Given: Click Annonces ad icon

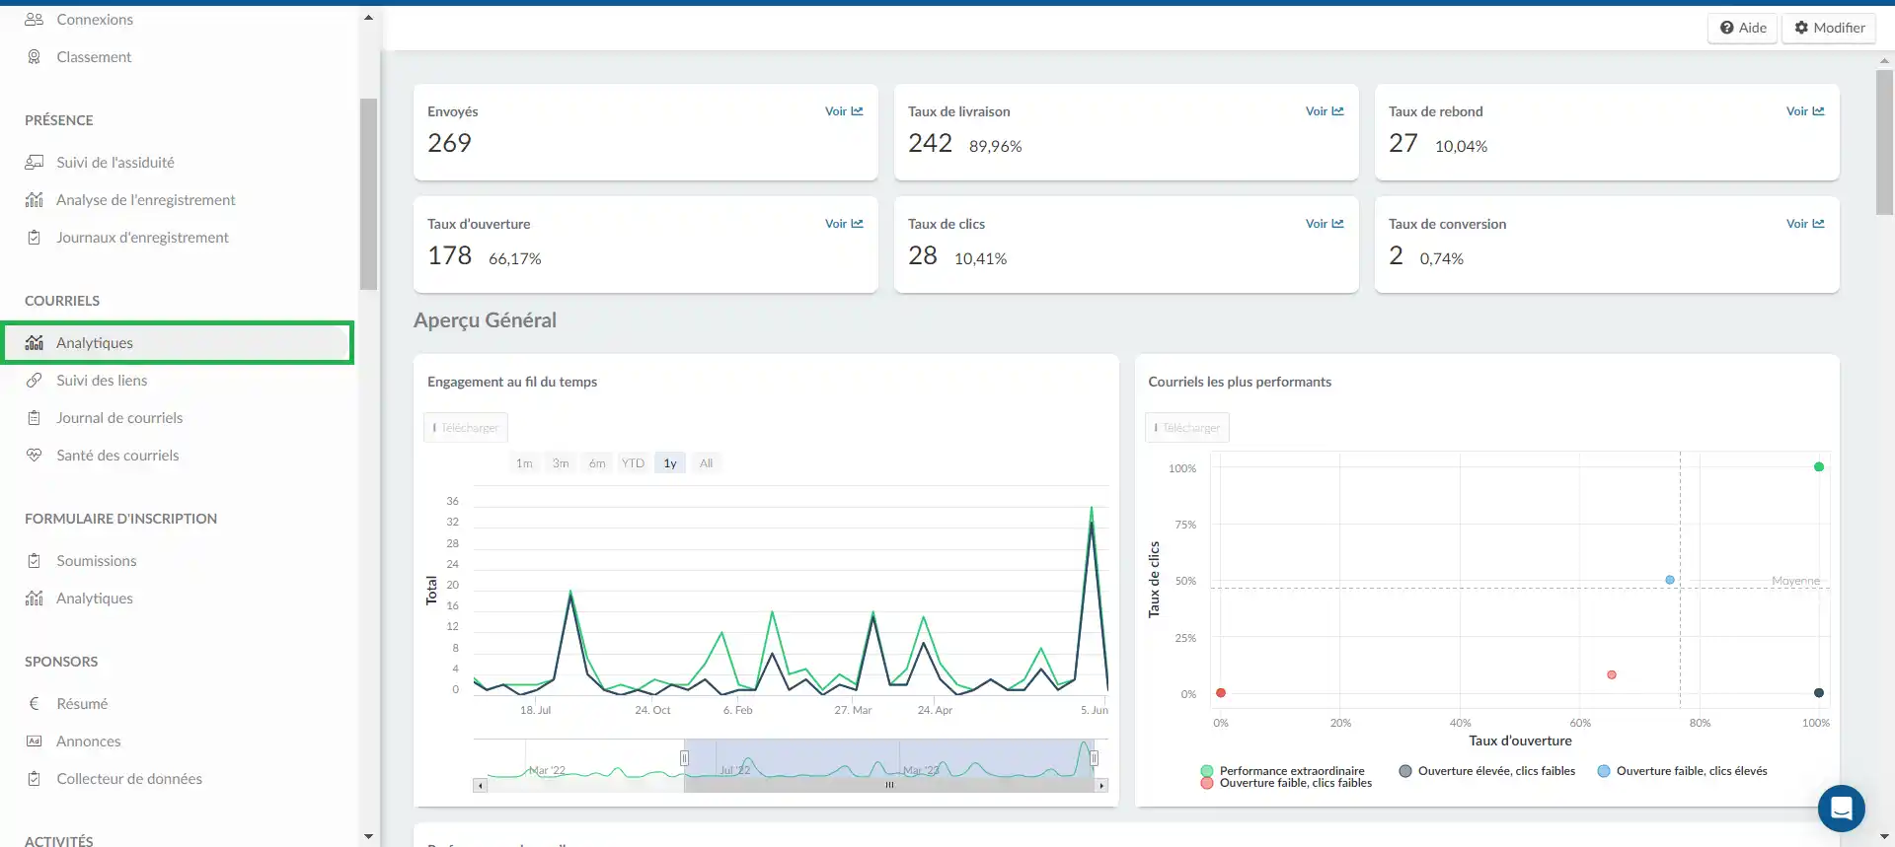Looking at the screenshot, I should 34,741.
